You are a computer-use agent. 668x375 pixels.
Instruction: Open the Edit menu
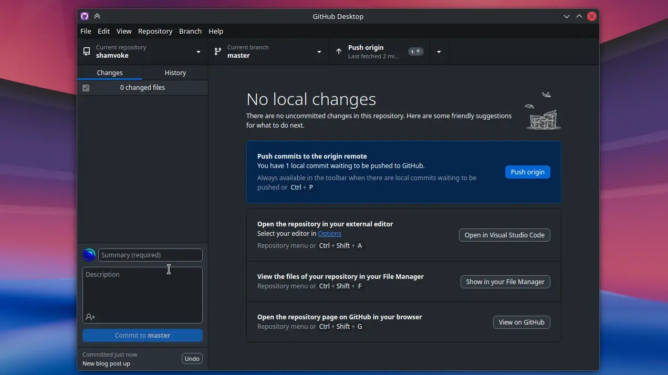(x=104, y=31)
